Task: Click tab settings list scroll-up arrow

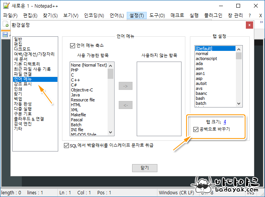Action: [x=239, y=49]
